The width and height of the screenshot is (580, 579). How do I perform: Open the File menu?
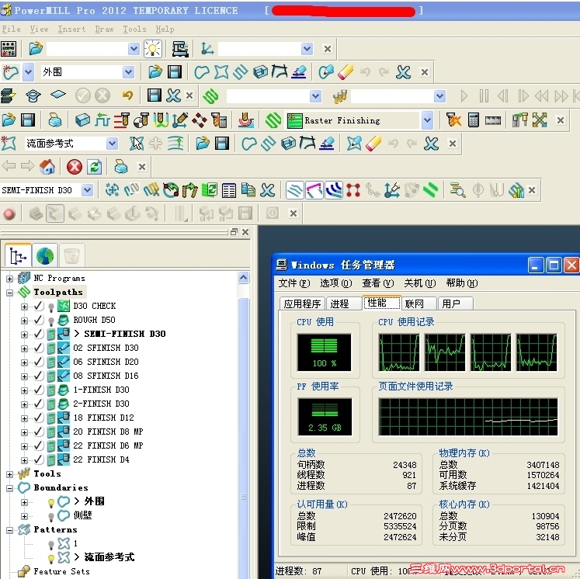11,29
